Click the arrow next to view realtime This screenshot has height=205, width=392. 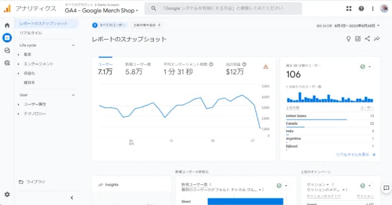pos(374,154)
